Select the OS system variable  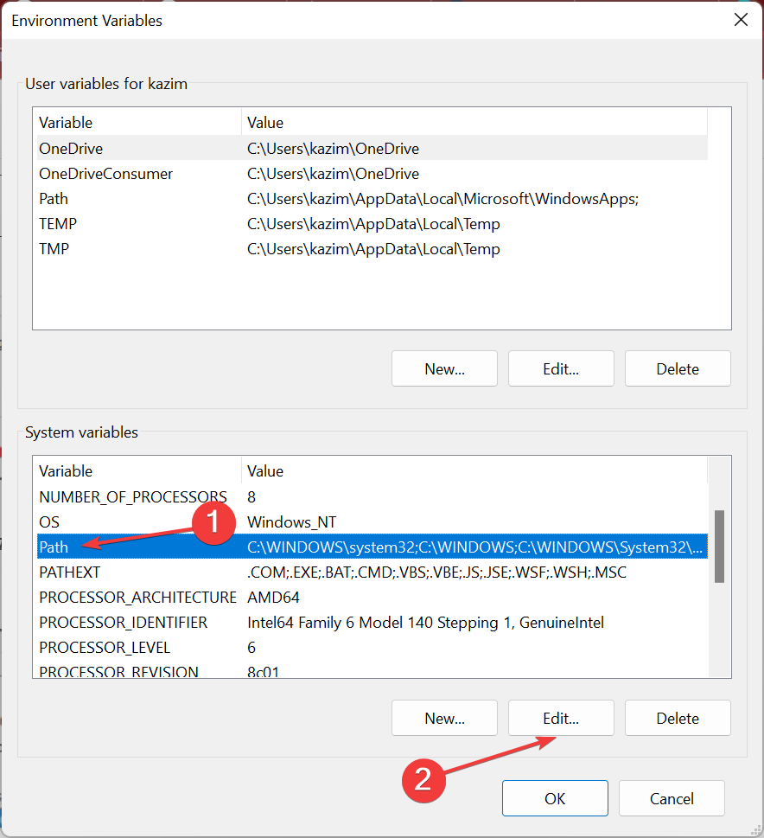[372, 522]
